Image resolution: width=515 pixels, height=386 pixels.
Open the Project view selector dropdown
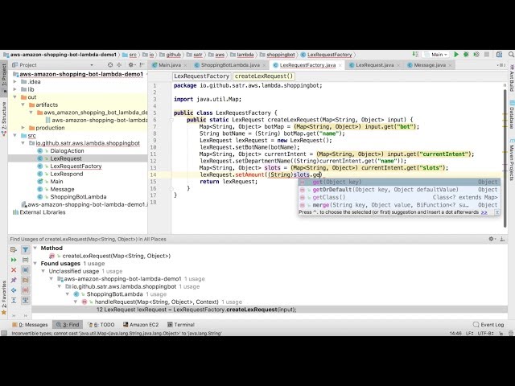click(92, 65)
